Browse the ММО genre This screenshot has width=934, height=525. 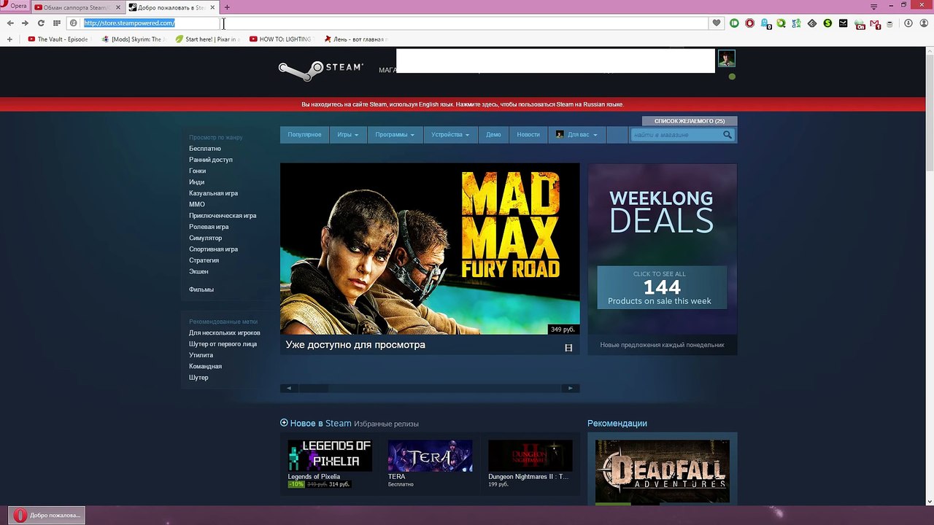tap(197, 205)
